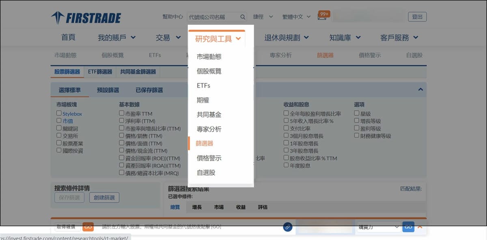
Task: Click the Firstrade logo
Action: [86, 18]
